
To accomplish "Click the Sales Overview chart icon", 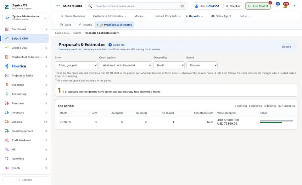I will click(x=62, y=16).
